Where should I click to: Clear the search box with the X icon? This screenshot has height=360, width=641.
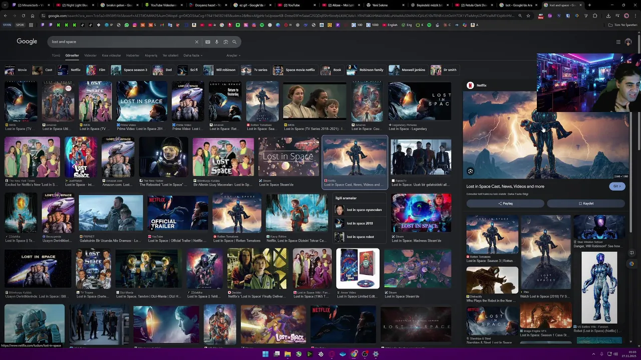coord(197,42)
